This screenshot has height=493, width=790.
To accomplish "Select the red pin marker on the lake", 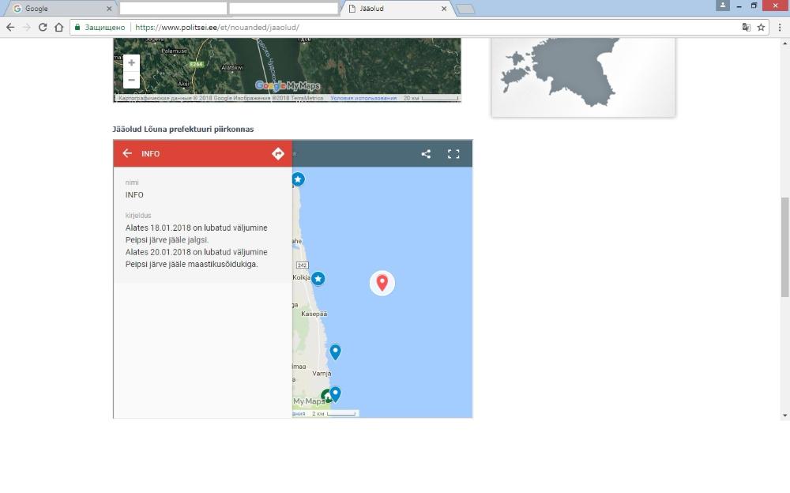I will pyautogui.click(x=382, y=282).
